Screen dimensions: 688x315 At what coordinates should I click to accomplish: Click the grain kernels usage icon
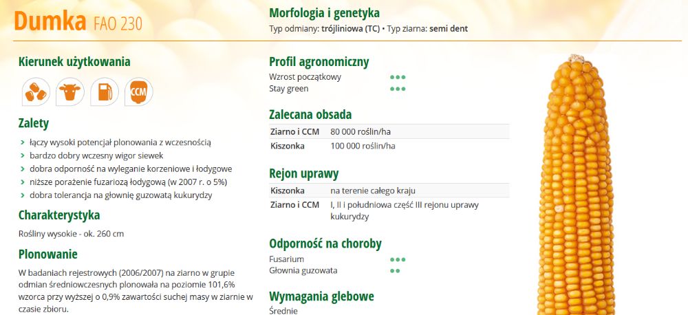pyautogui.click(x=36, y=92)
